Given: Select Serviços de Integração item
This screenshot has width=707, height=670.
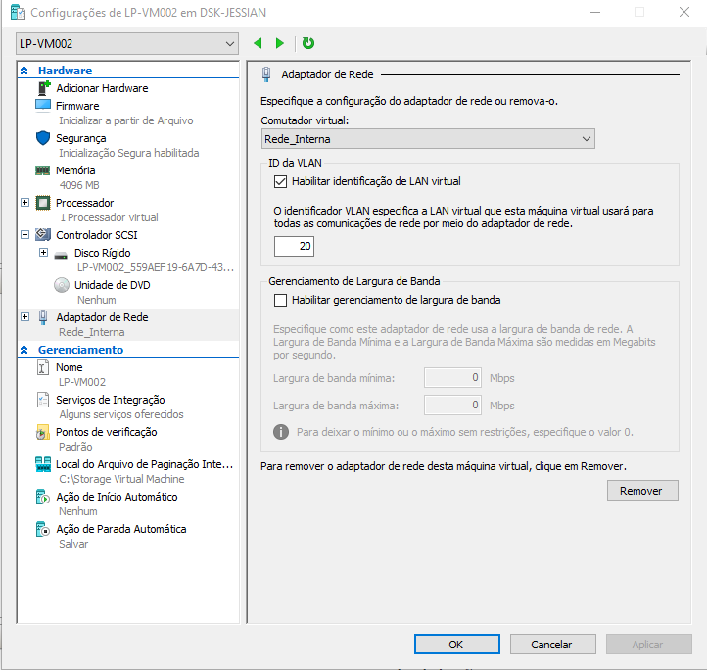Looking at the screenshot, I should (x=111, y=400).
